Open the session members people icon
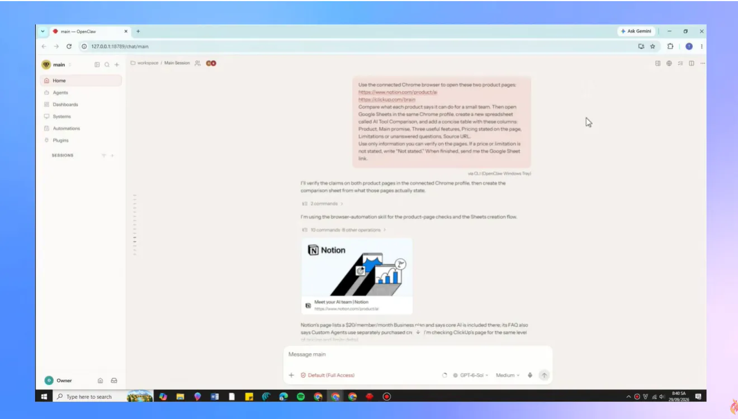 [x=197, y=63]
